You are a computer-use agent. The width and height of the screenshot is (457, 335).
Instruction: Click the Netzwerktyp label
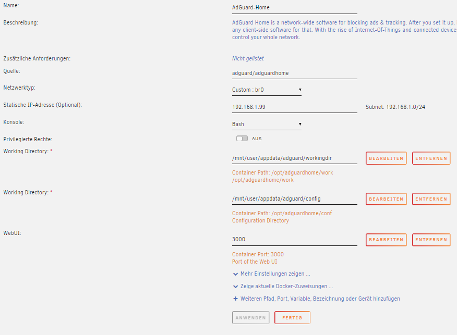19,88
